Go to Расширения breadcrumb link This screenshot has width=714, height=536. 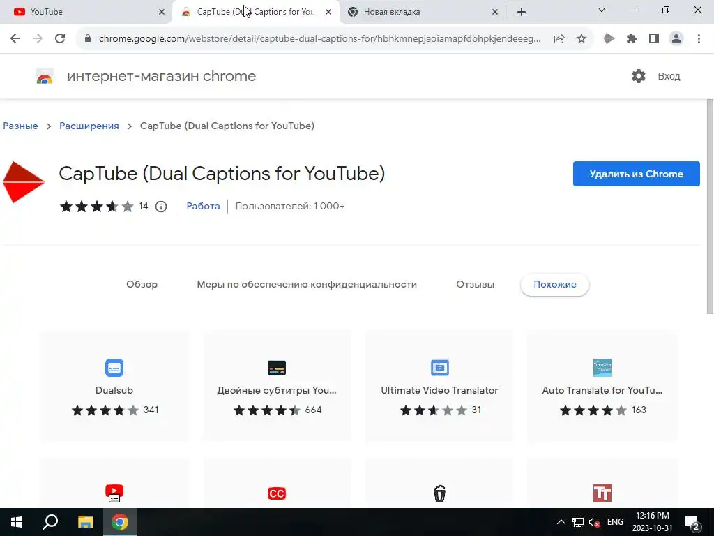[89, 126]
